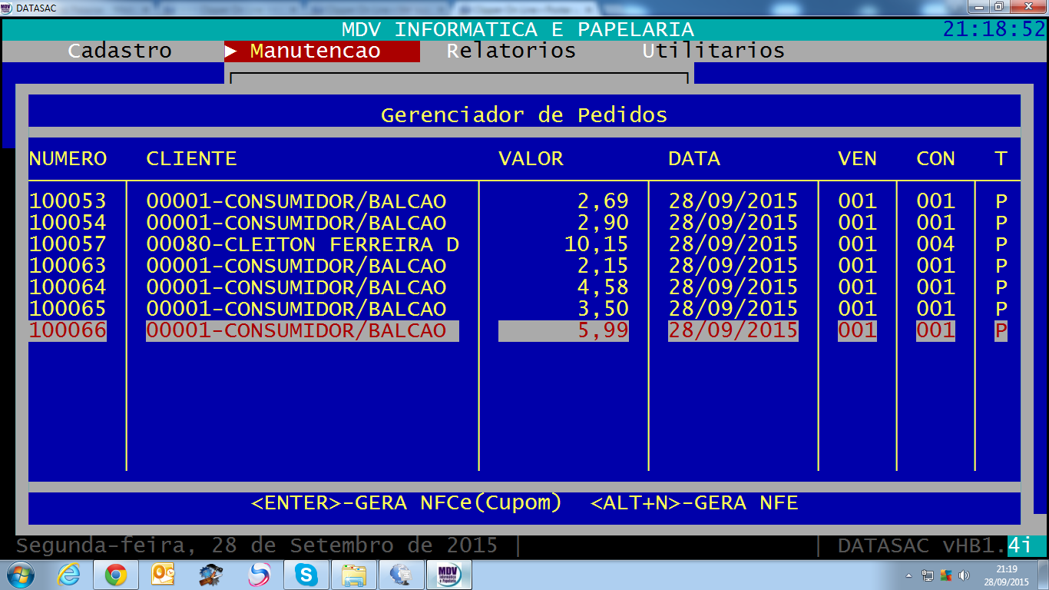The width and height of the screenshot is (1049, 590).
Task: Open the globe-with-computers taskbar icon
Action: click(x=402, y=575)
